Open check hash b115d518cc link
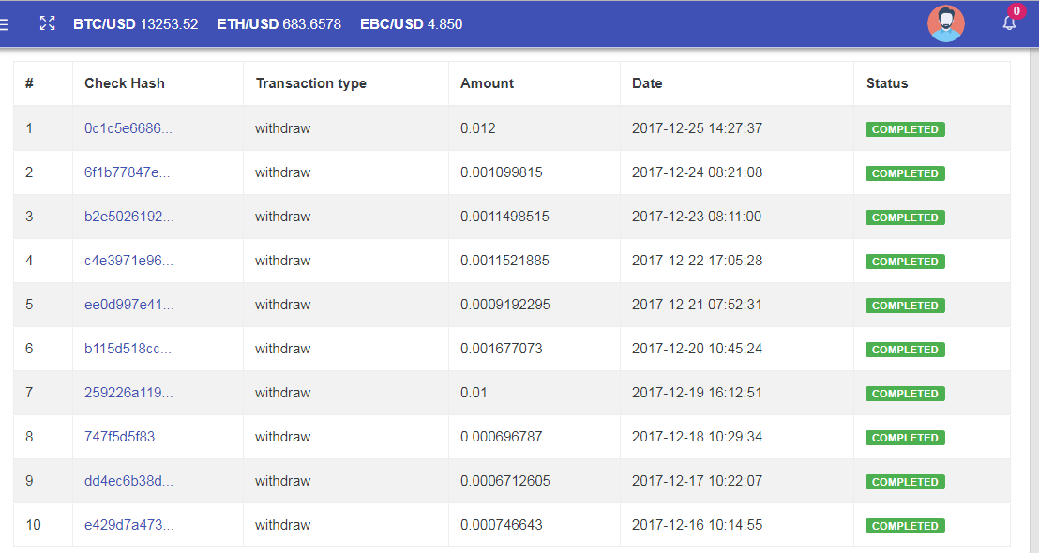This screenshot has height=553, width=1039. click(128, 349)
